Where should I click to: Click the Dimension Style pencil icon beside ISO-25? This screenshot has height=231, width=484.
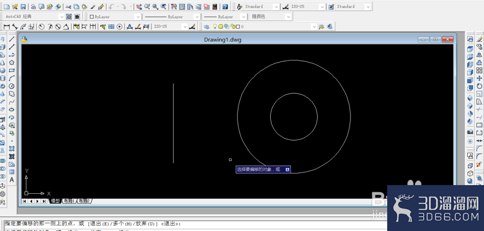(x=286, y=6)
